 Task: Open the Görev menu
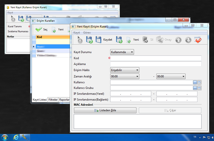[87, 33]
